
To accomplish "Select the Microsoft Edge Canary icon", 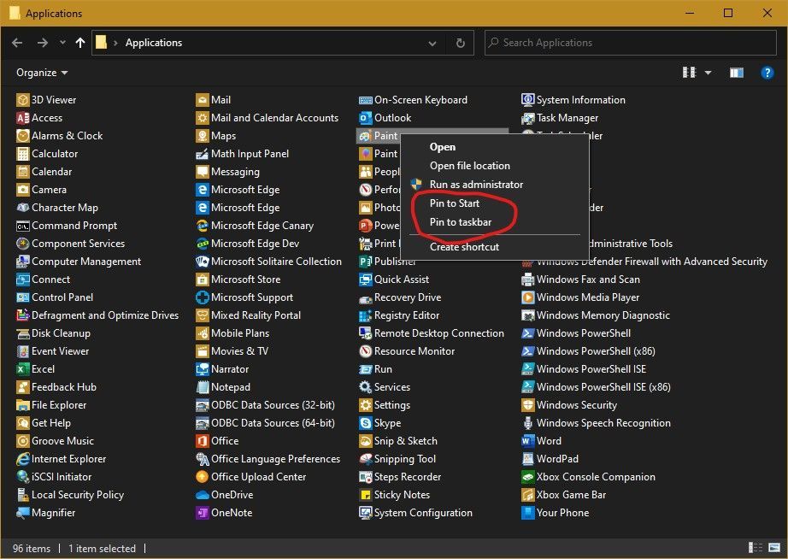I will [202, 226].
